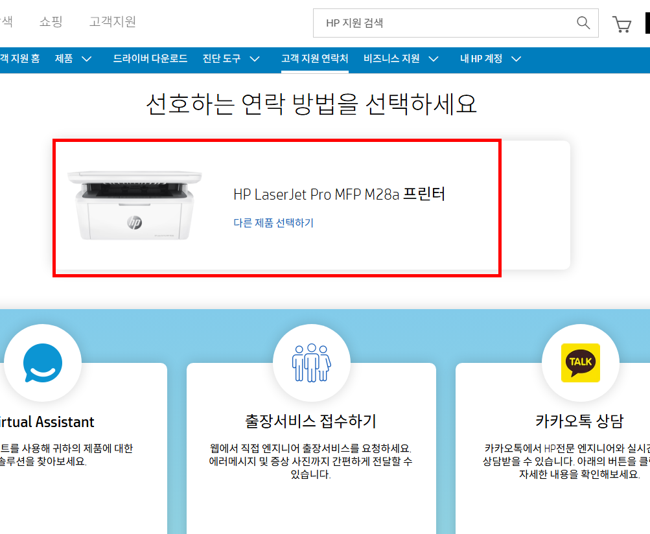Screen dimensions: 650x534
Task: Go to 고객 지원 홈
Action: pos(19,58)
